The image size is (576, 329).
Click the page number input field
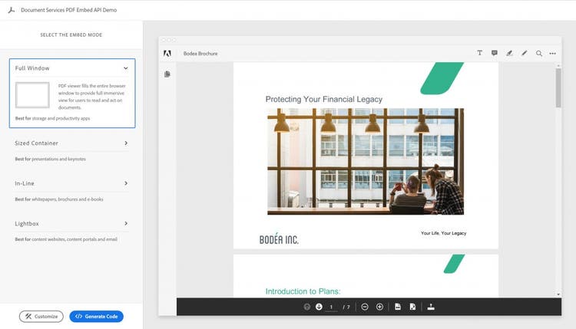332,307
